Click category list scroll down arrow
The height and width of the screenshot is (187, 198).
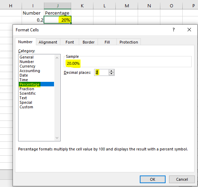[57, 138]
